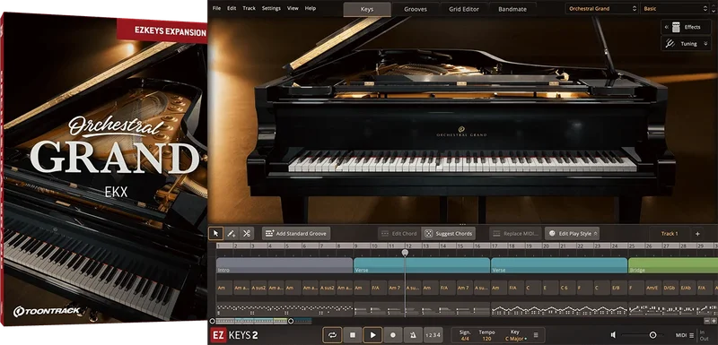Open the Settings menu

[x=271, y=8]
